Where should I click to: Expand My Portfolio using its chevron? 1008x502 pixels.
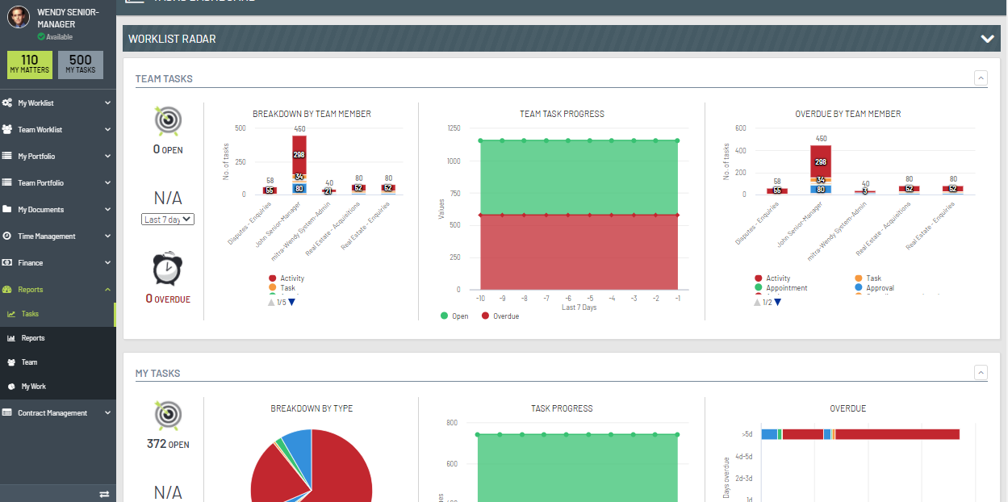tap(108, 157)
